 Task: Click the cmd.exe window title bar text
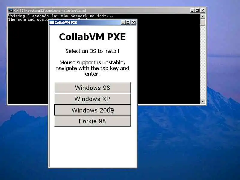pyautogui.click(x=50, y=10)
